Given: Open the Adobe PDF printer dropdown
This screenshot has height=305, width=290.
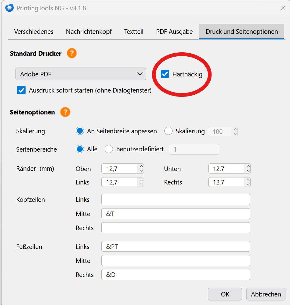Looking at the screenshot, I should 81,74.
